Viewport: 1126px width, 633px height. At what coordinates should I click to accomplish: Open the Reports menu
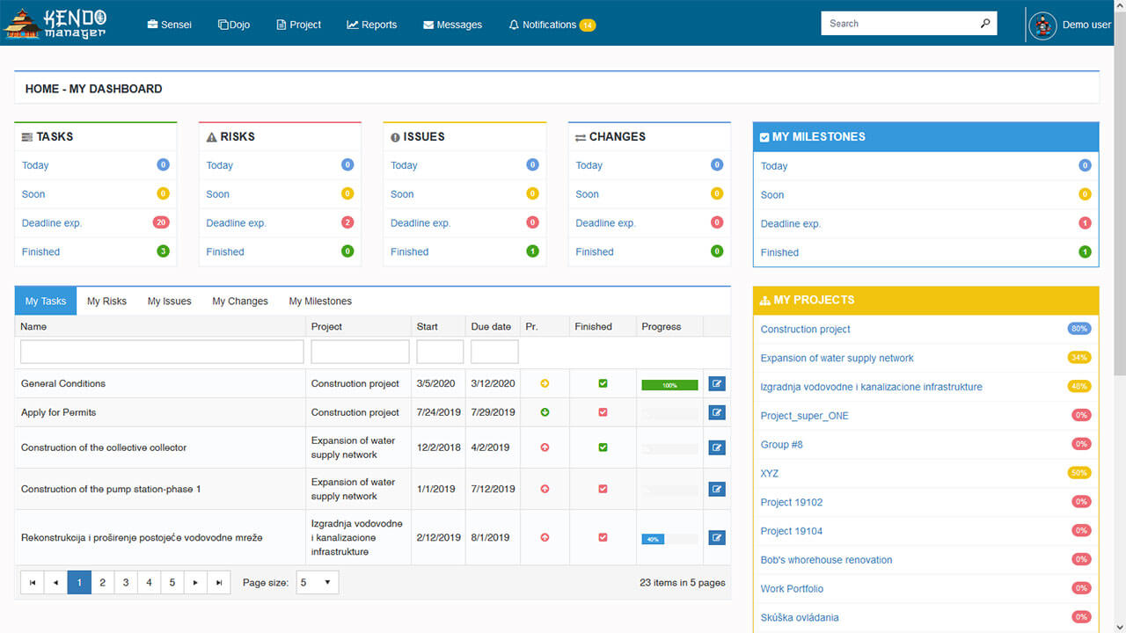(372, 25)
